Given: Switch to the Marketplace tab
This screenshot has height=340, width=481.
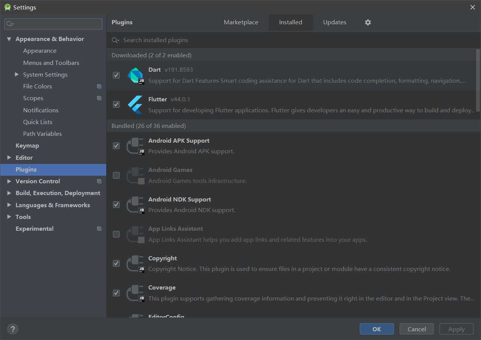Looking at the screenshot, I should [241, 22].
